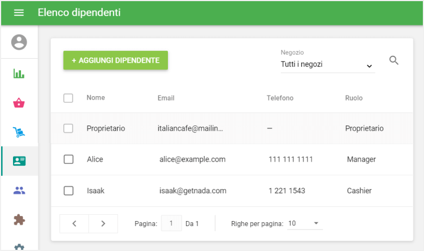The width and height of the screenshot is (424, 251).
Task: Select the checkbox for Isaak
Action: click(68, 191)
